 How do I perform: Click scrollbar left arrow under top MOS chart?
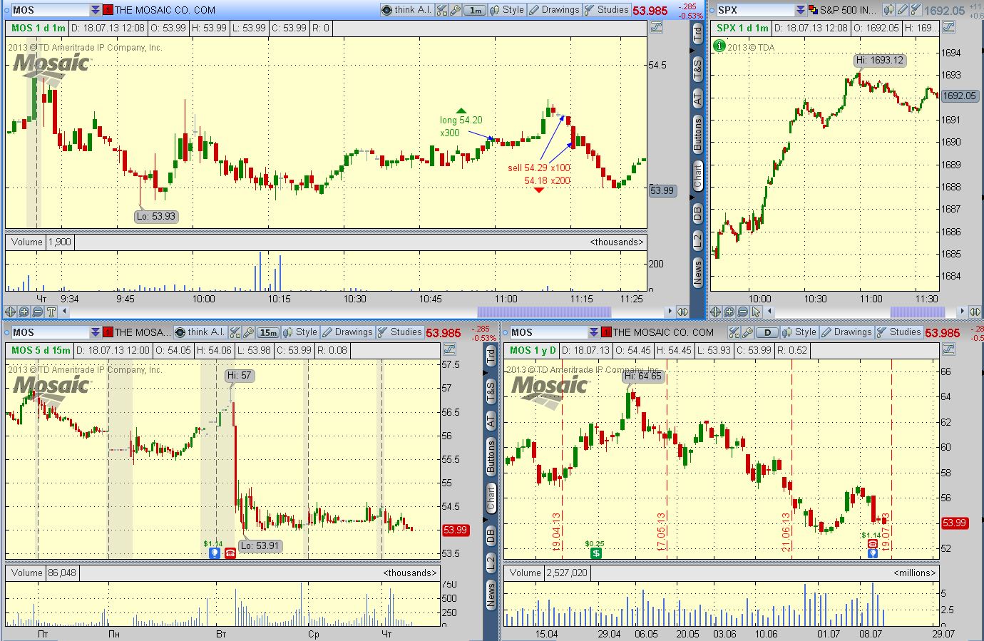66,312
